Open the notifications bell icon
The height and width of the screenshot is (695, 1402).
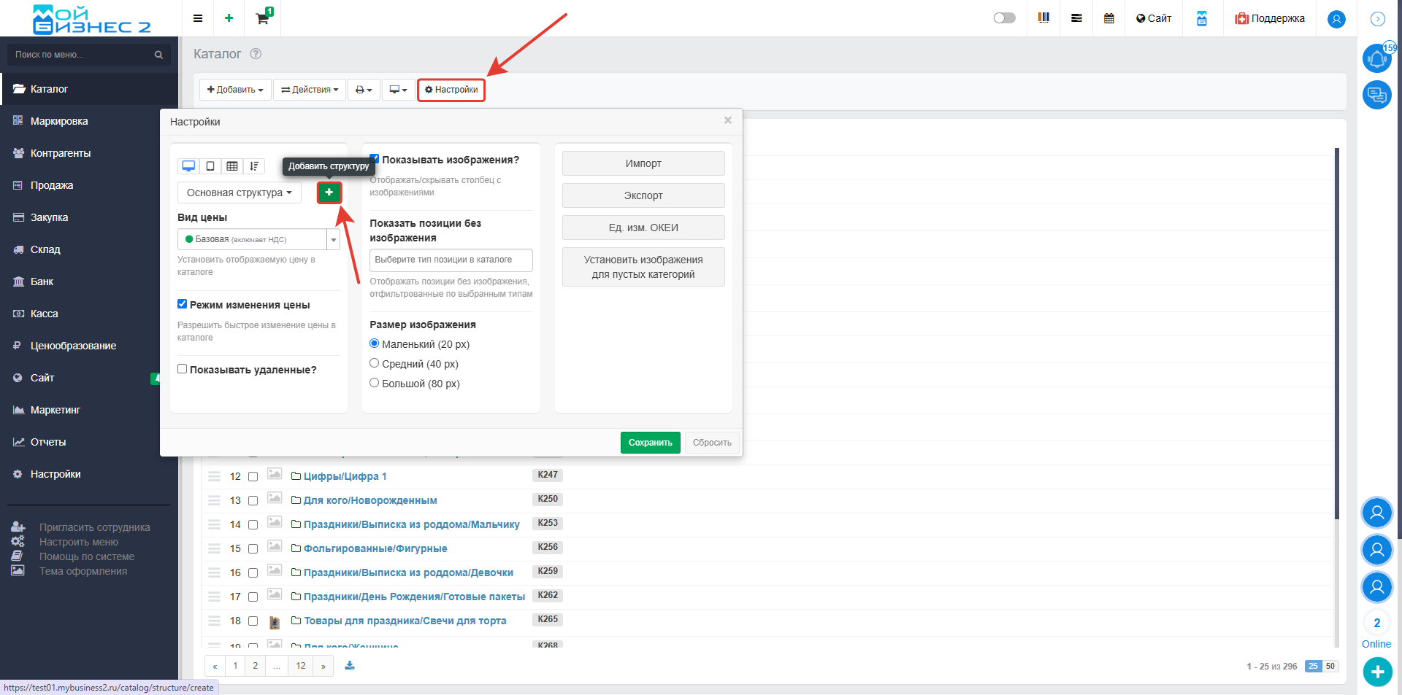coord(1376,58)
